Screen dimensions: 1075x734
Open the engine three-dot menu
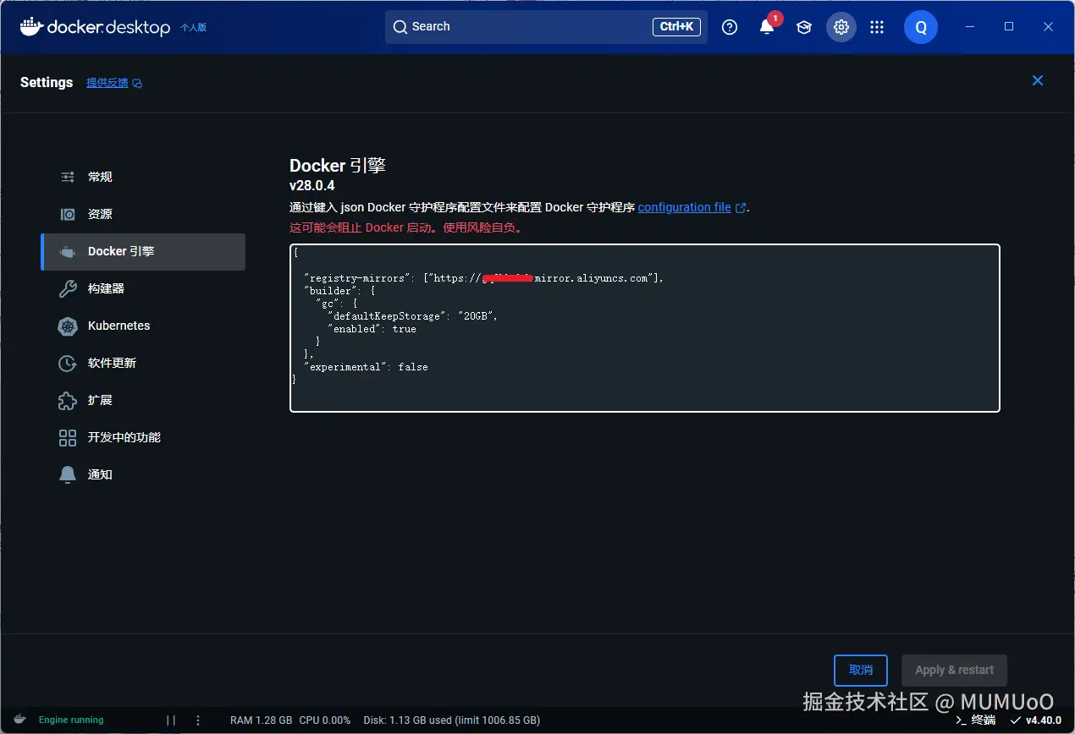click(x=198, y=720)
